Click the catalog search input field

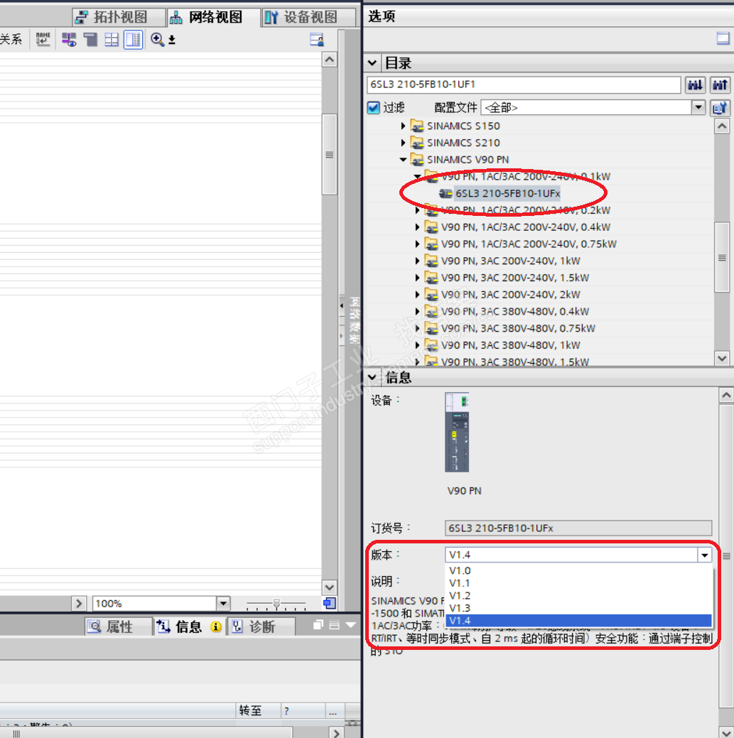point(524,85)
